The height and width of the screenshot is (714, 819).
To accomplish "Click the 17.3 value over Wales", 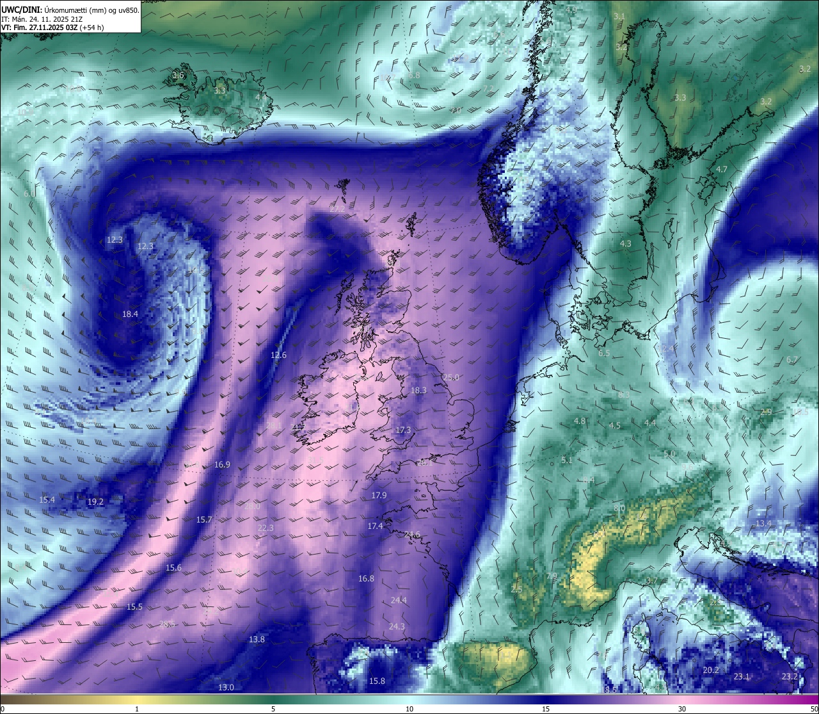I will pos(403,430).
